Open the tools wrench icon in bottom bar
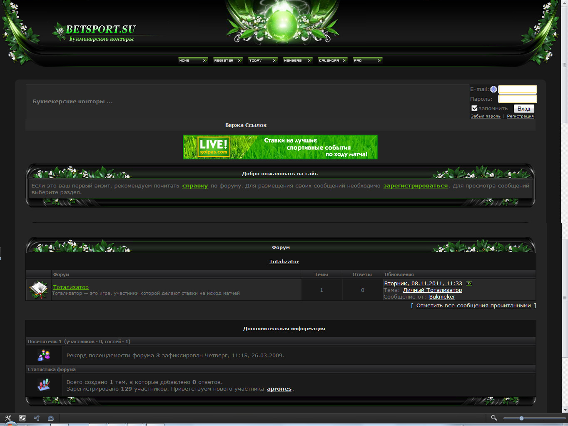 click(8, 418)
